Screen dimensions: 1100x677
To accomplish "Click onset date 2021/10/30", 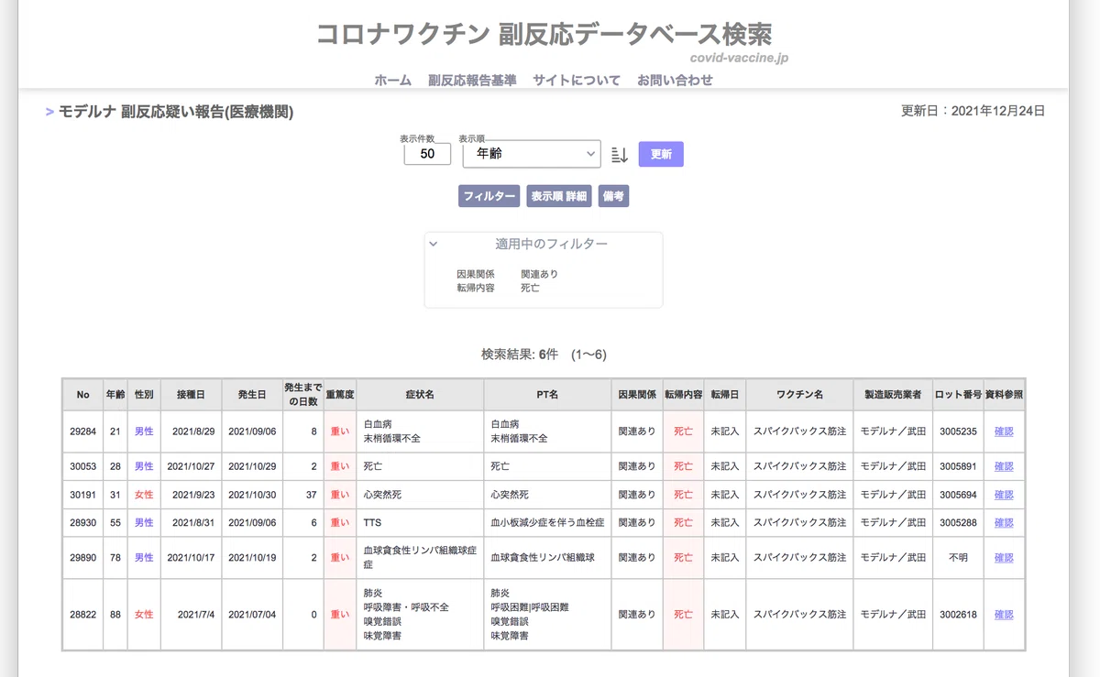I will click(x=252, y=495).
